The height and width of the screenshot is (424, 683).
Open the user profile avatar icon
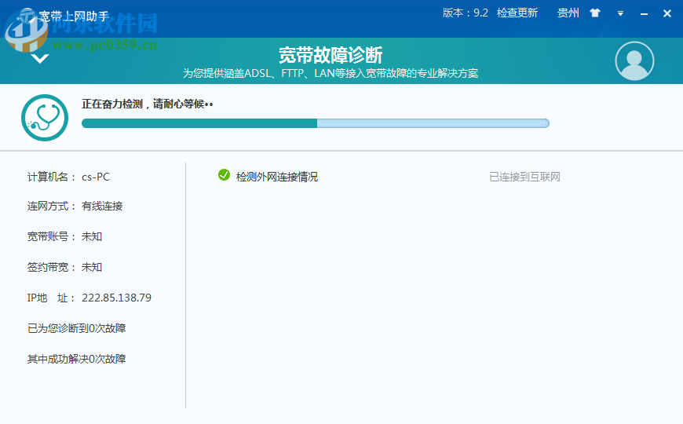634,60
